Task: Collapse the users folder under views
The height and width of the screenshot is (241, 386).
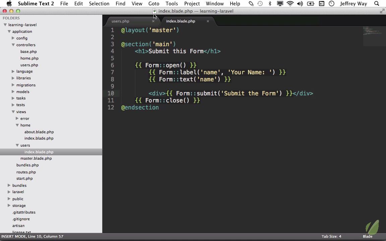Action: click(17, 145)
